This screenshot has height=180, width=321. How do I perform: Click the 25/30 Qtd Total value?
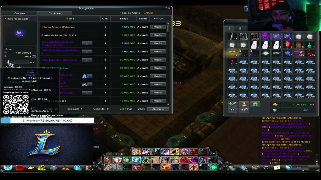click(x=141, y=109)
